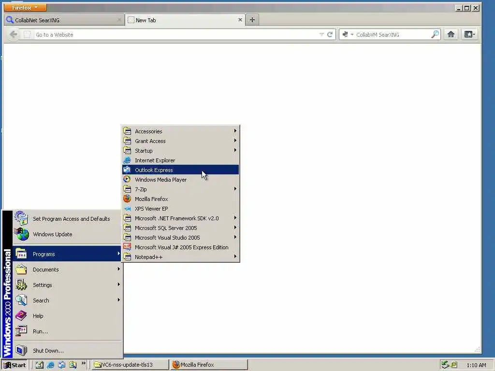This screenshot has height=371, width=495.
Task: Click the Firefox Home button
Action: [x=451, y=34]
